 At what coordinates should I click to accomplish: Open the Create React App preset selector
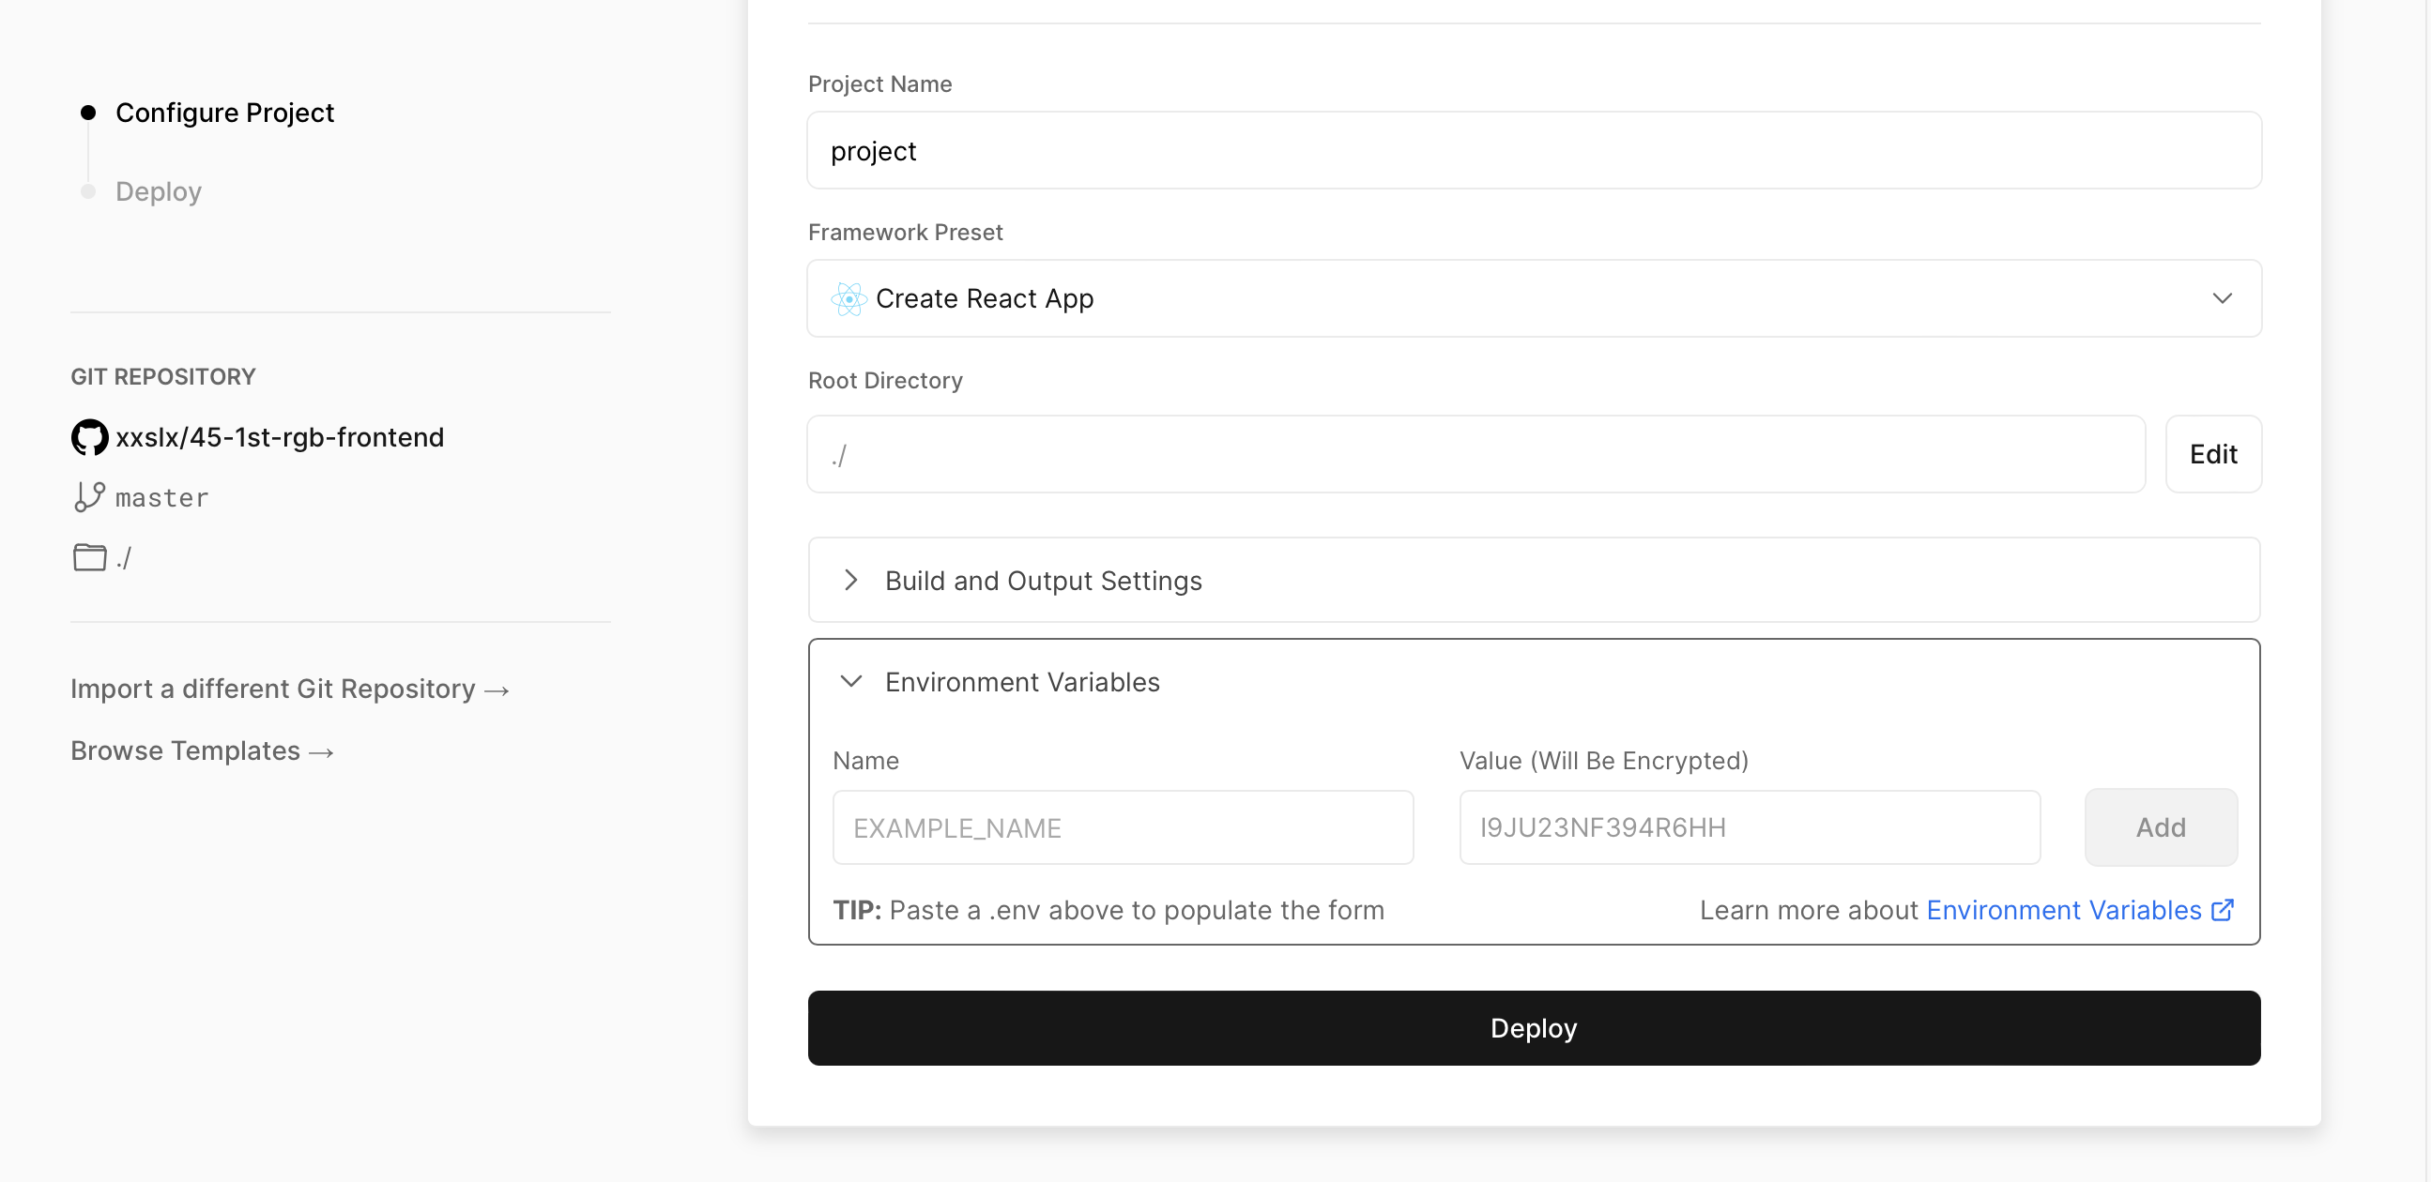click(1534, 299)
